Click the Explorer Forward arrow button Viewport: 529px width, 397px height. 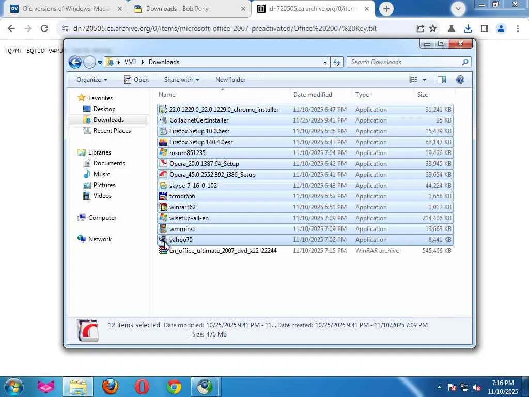click(x=89, y=62)
